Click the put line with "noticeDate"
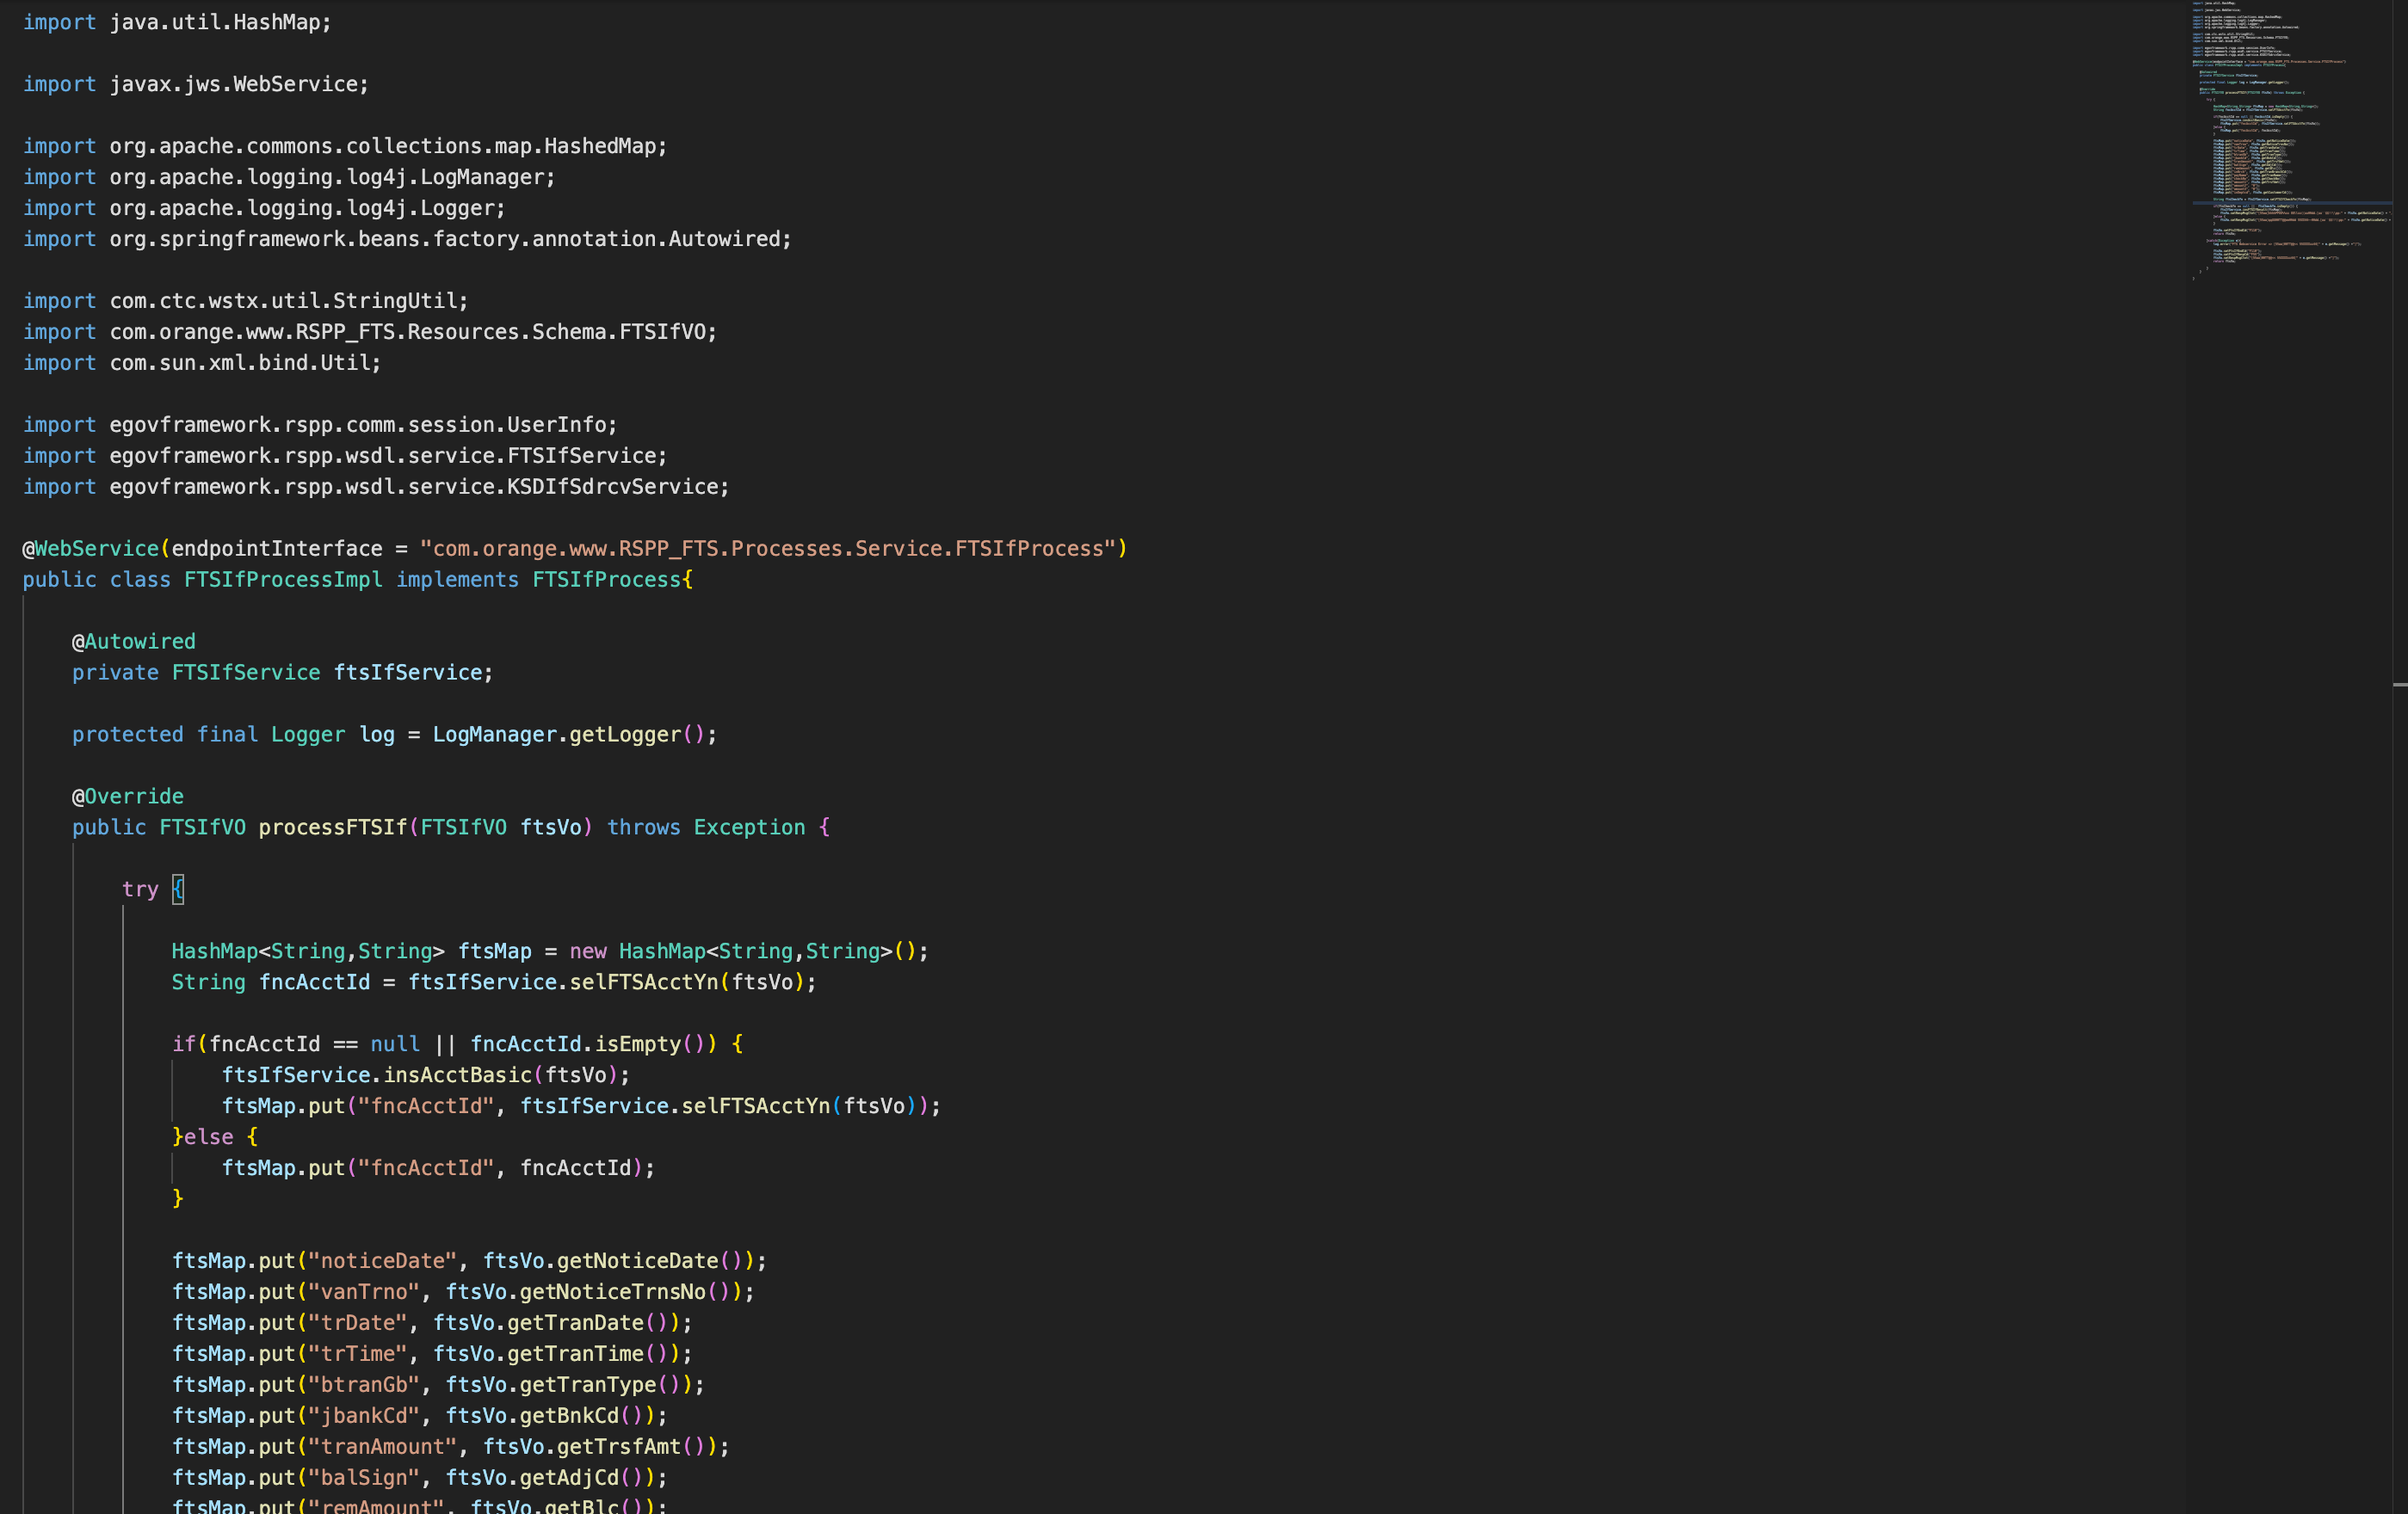The width and height of the screenshot is (2408, 1514). (x=469, y=1261)
